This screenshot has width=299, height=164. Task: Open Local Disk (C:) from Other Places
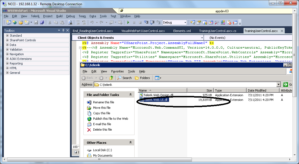coord(102,150)
